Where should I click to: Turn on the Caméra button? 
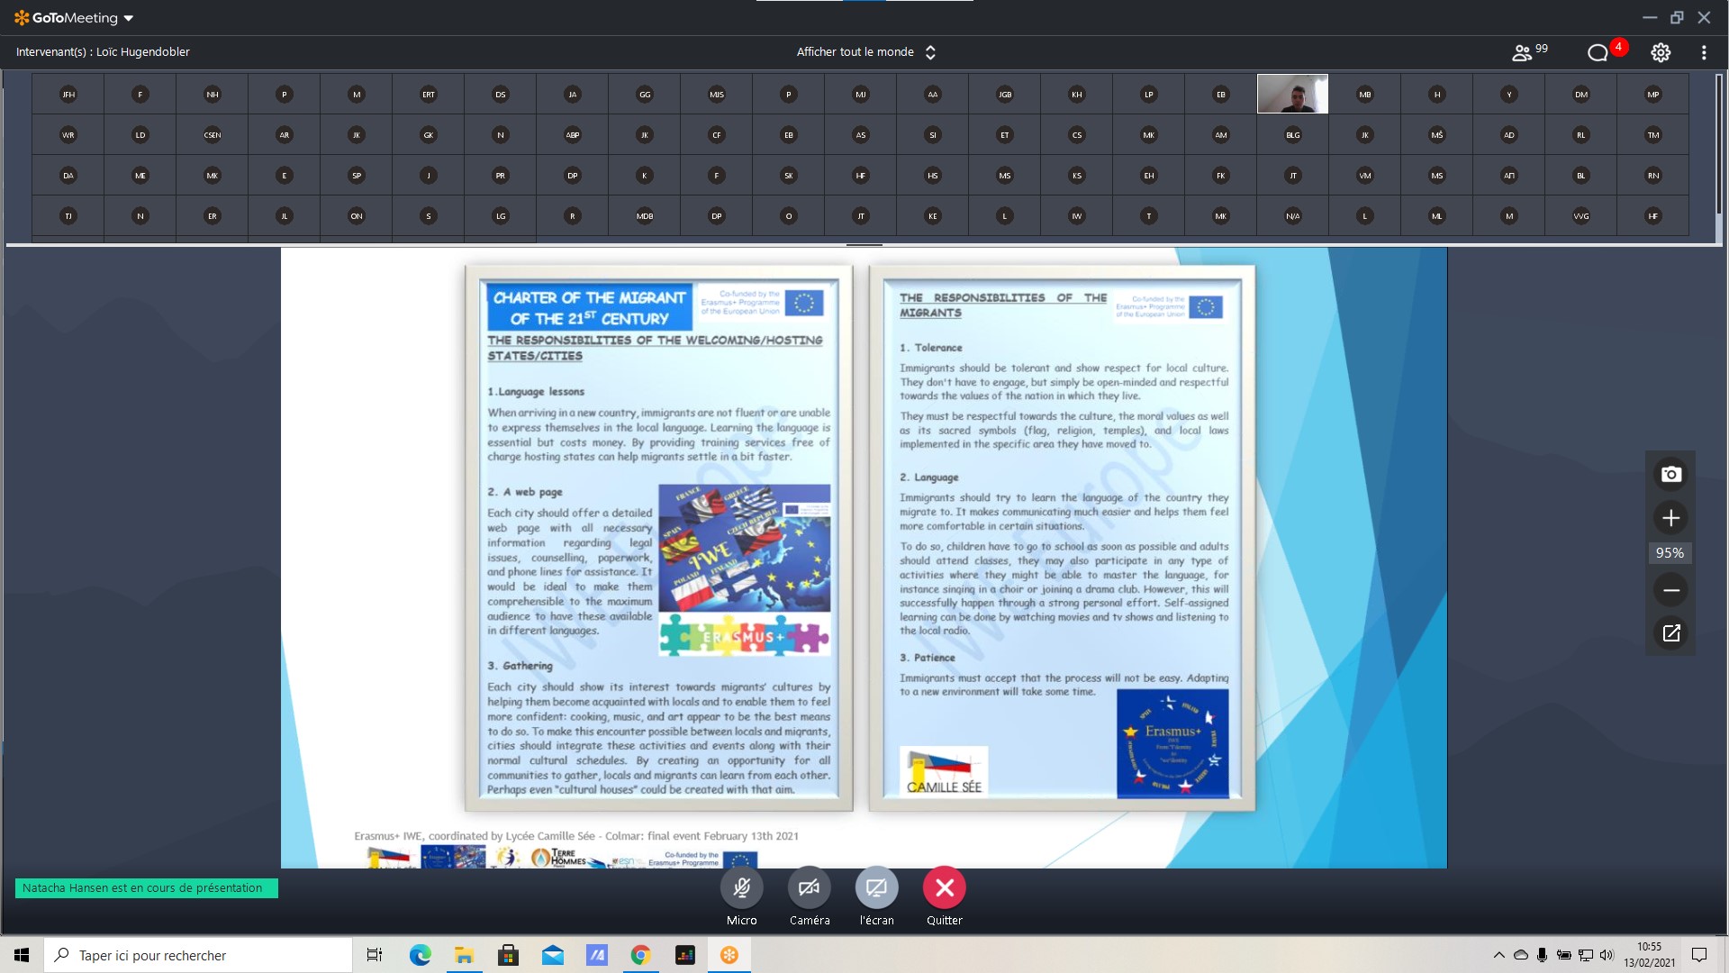pos(809,888)
